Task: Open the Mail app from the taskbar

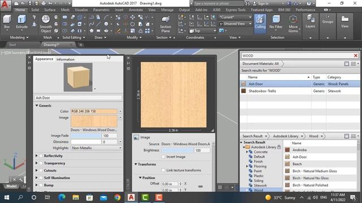Action: coord(104,197)
